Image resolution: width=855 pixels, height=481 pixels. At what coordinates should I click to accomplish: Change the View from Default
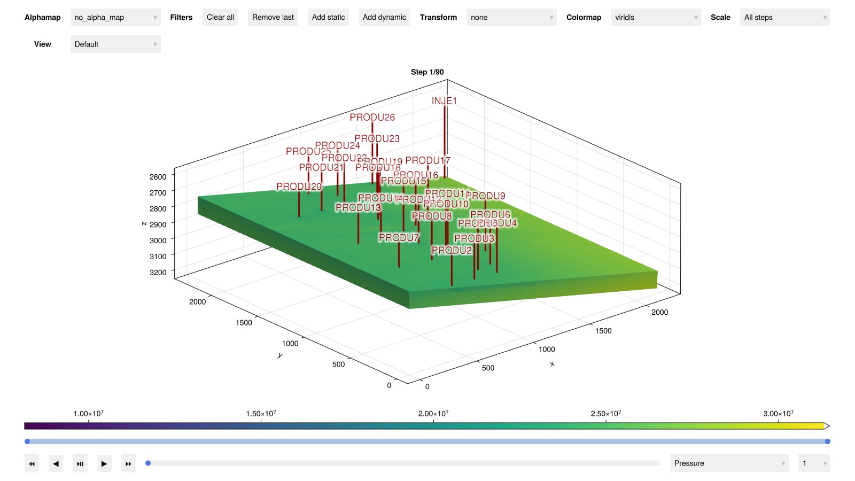coord(115,44)
